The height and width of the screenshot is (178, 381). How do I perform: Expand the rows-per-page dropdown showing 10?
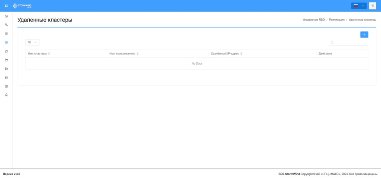coord(32,42)
